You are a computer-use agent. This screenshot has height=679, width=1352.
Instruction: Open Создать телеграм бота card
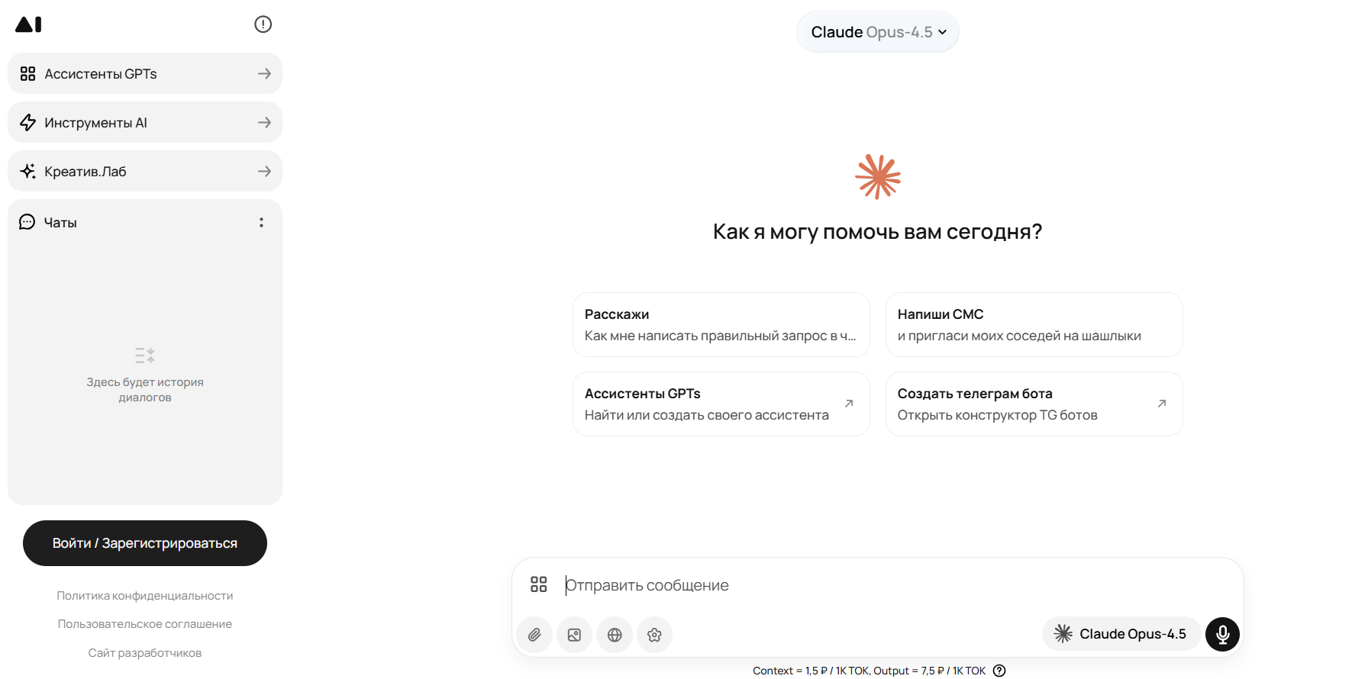tap(1034, 404)
